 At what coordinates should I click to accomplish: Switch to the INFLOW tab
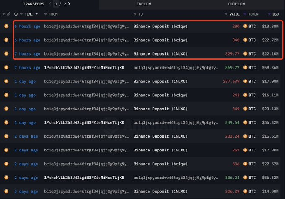(x=144, y=4)
